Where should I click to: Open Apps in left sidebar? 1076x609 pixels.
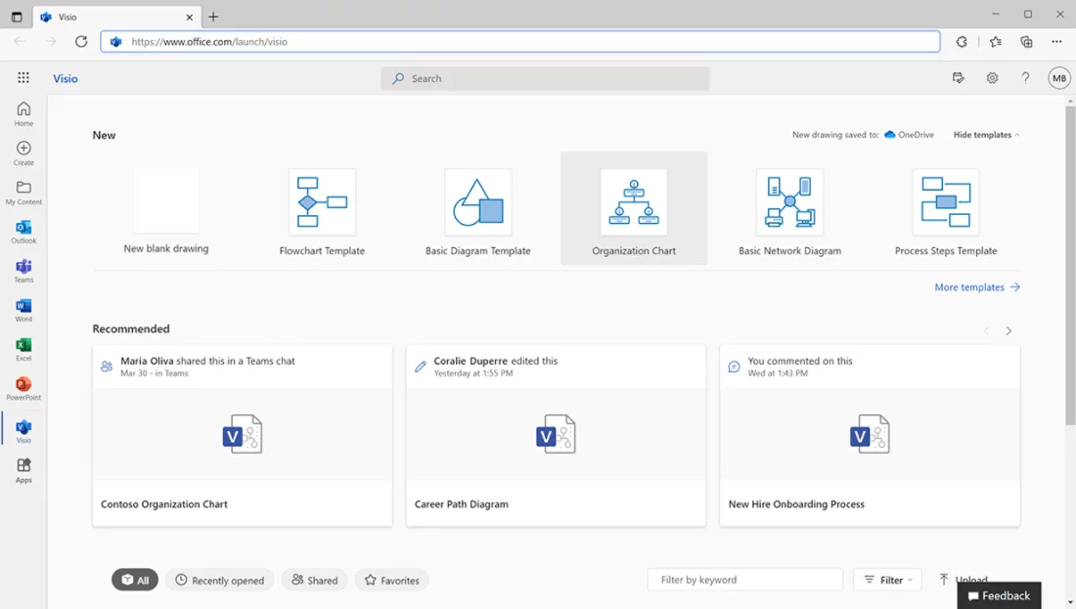coord(23,470)
